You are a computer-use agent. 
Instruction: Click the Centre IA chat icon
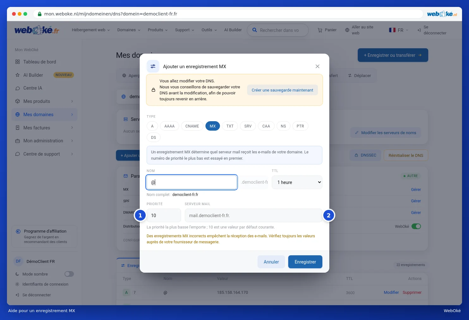tap(17, 88)
